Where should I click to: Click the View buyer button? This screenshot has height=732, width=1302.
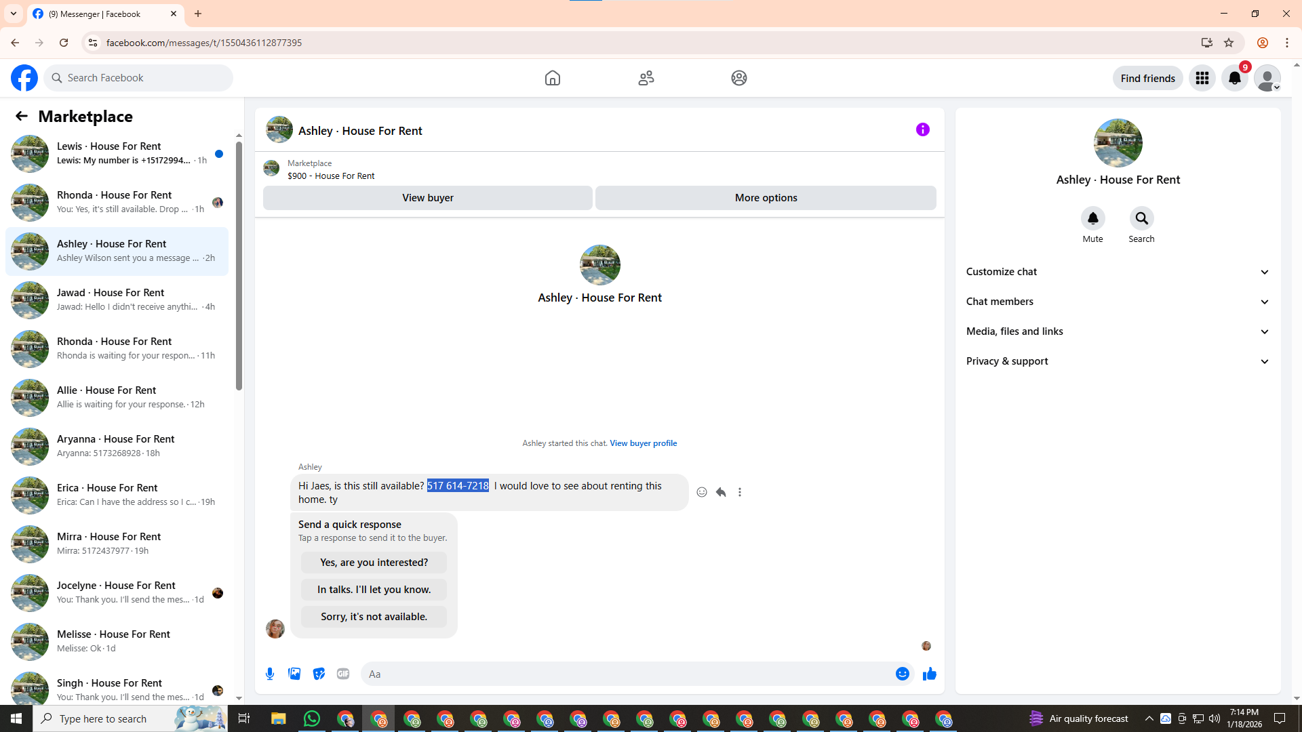pyautogui.click(x=427, y=198)
